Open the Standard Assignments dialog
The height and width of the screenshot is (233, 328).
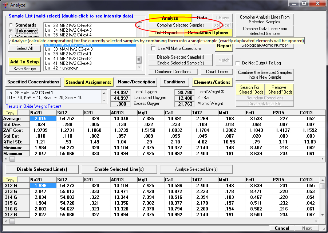(89, 82)
